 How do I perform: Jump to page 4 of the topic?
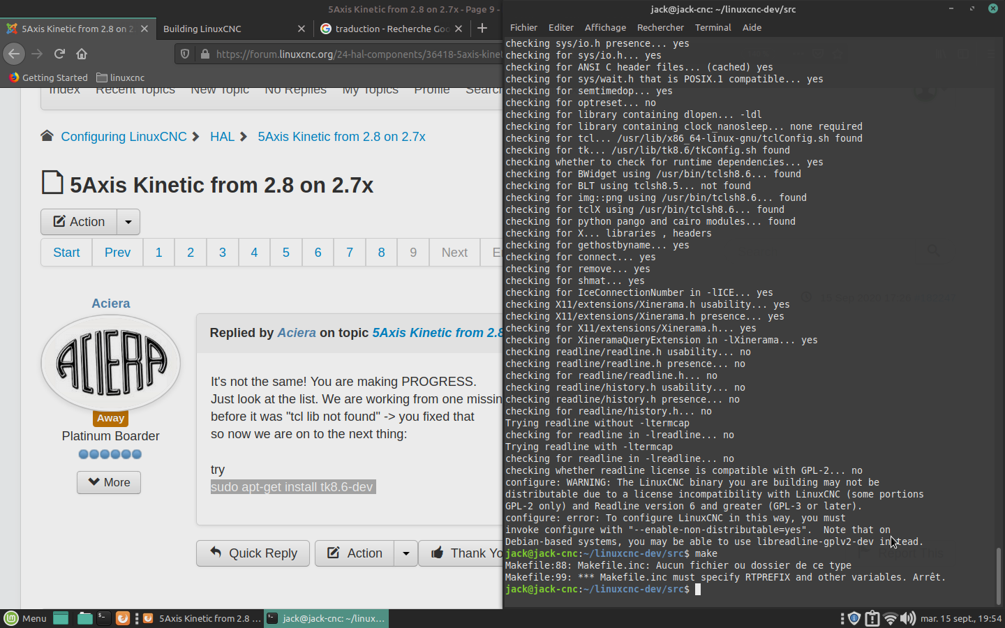tap(254, 253)
